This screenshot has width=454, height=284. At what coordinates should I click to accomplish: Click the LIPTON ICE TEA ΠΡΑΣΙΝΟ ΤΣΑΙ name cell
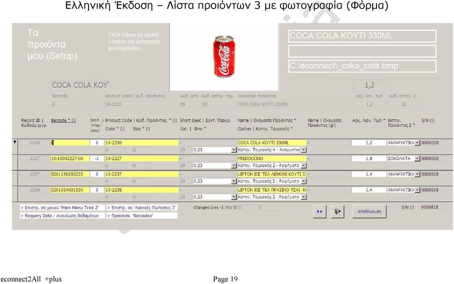click(x=271, y=190)
